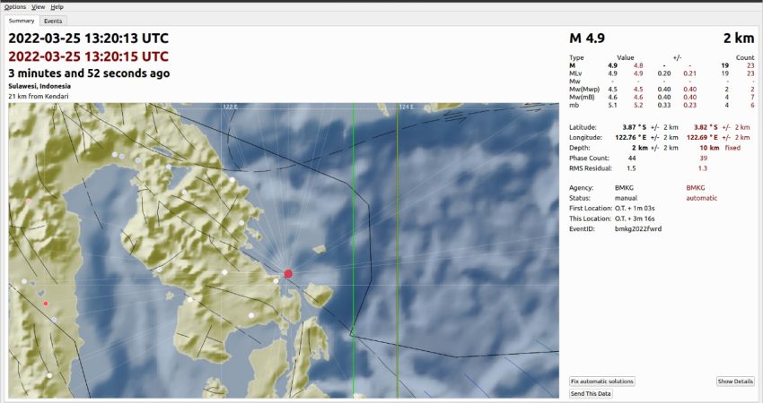Click the large 2 km depth heading
763x403 pixels.
738,39
